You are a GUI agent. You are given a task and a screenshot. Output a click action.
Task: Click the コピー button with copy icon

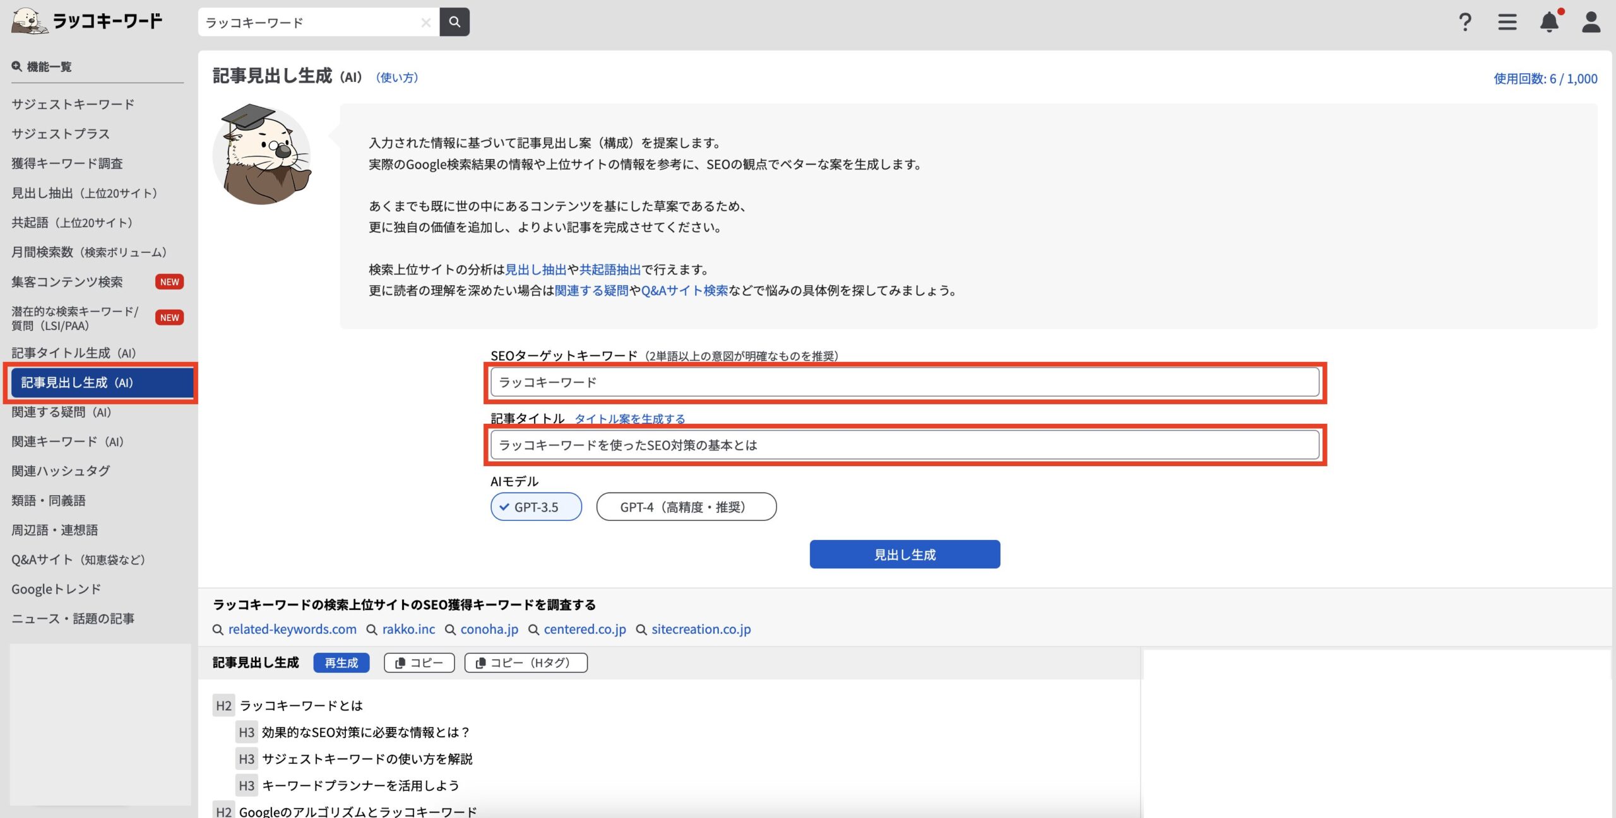(419, 663)
